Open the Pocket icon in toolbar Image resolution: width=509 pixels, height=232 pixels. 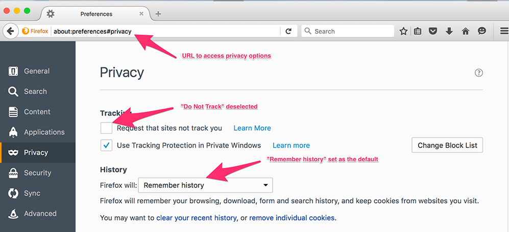[x=433, y=31]
